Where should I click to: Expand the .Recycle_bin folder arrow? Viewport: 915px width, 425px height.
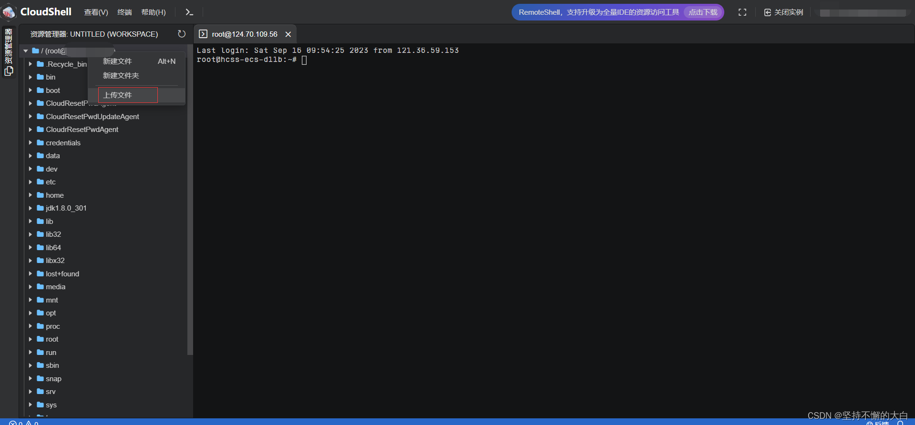[31, 64]
